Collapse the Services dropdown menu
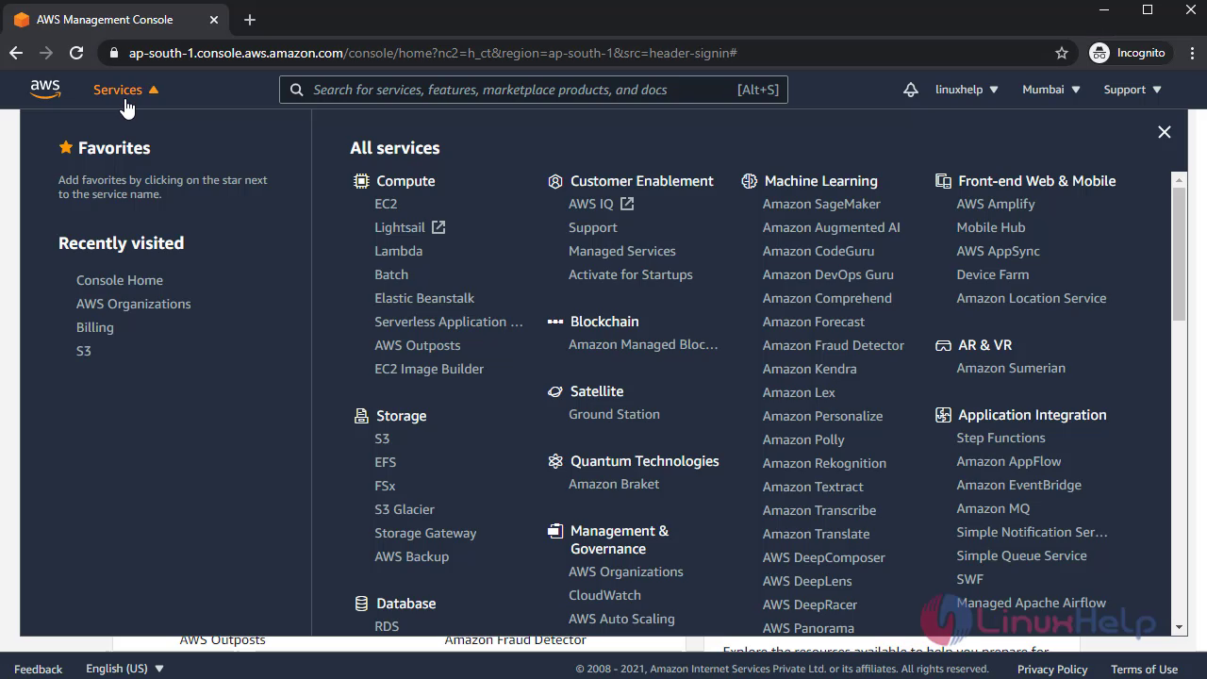 (x=126, y=90)
